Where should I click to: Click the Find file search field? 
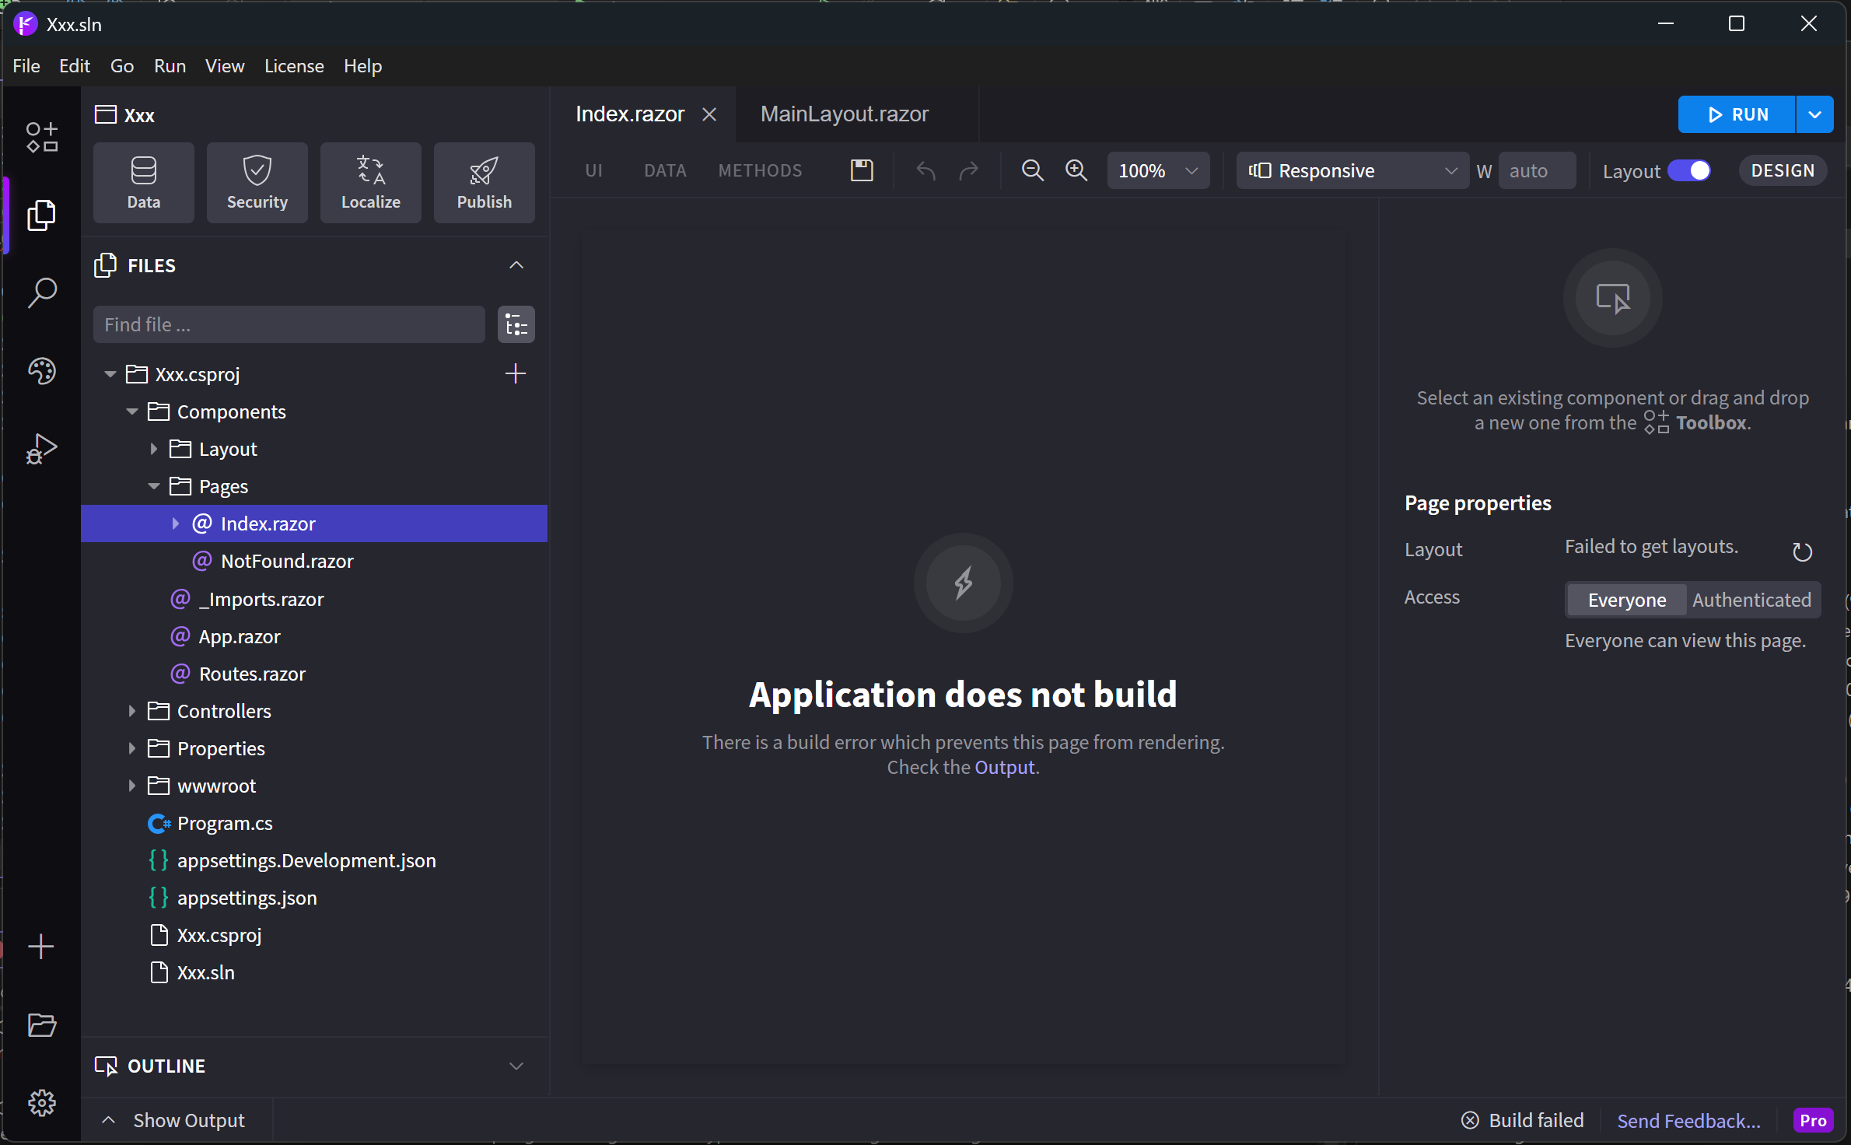289,324
